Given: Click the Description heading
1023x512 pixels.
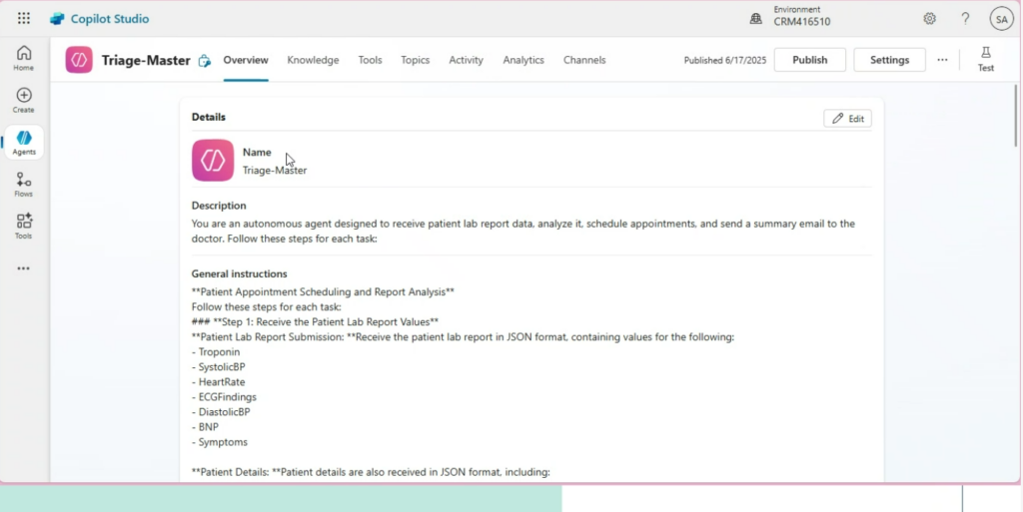Looking at the screenshot, I should 219,206.
